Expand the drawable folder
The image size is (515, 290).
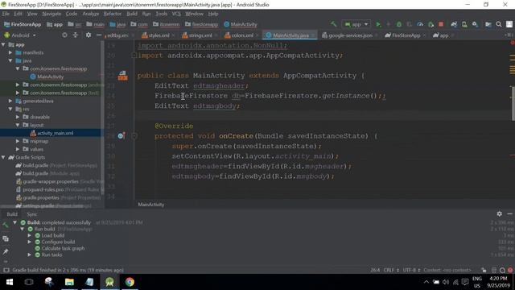[x=18, y=117]
